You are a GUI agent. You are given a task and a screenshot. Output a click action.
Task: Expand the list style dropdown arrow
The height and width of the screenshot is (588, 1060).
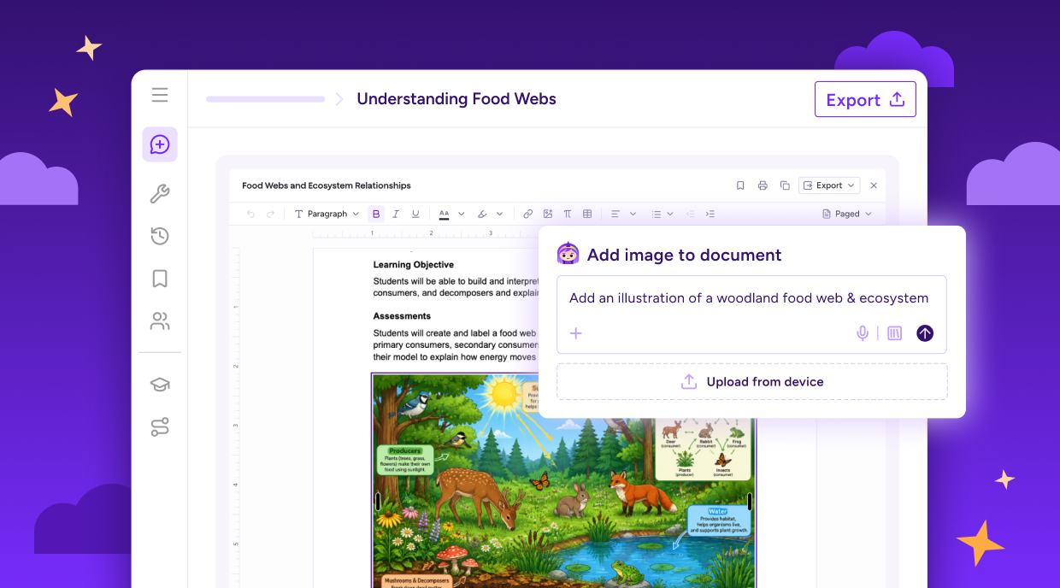point(670,214)
